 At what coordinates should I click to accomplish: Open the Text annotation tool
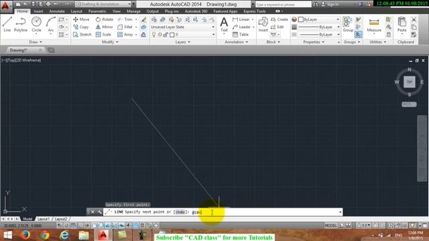pos(224,24)
